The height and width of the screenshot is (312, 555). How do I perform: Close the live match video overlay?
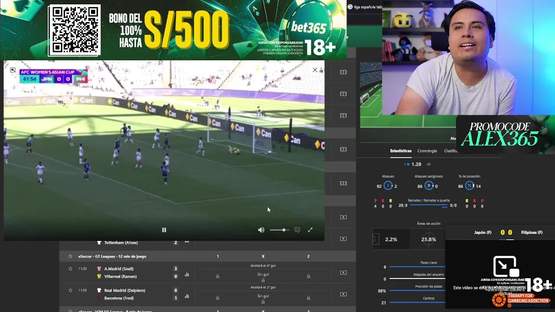point(315,70)
